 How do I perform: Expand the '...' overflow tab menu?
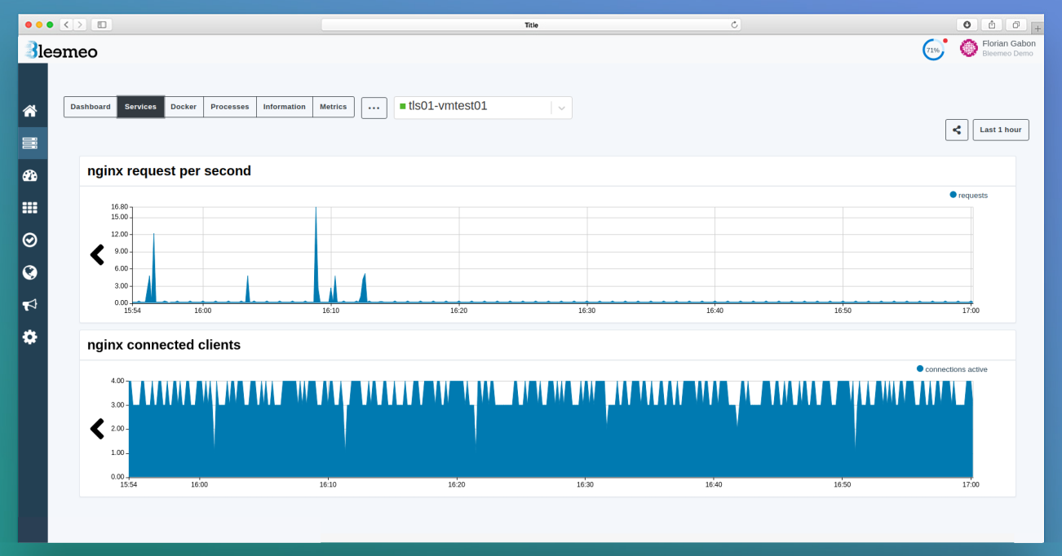pos(374,107)
